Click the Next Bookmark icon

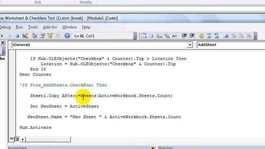[234, 36]
